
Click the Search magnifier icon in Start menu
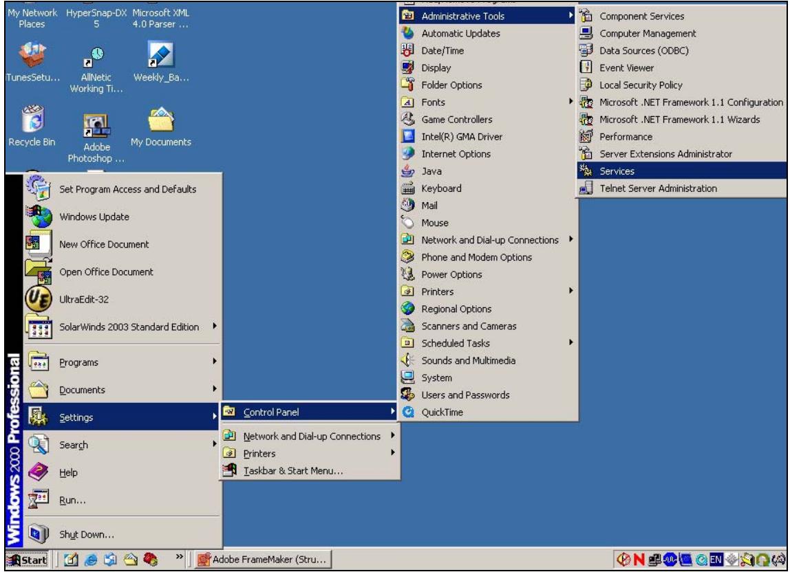tap(39, 445)
